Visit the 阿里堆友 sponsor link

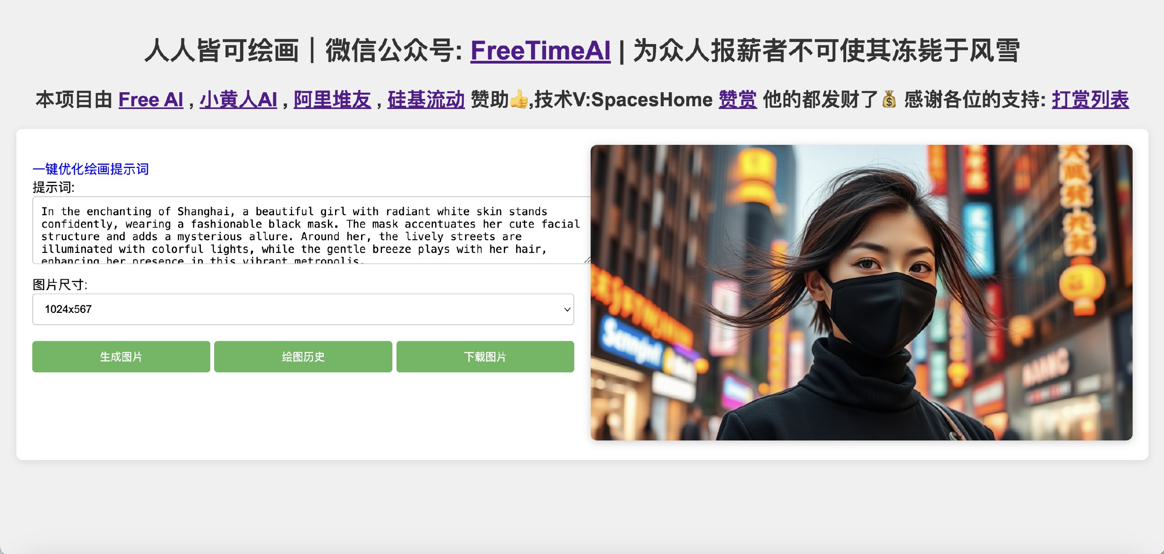click(x=332, y=100)
